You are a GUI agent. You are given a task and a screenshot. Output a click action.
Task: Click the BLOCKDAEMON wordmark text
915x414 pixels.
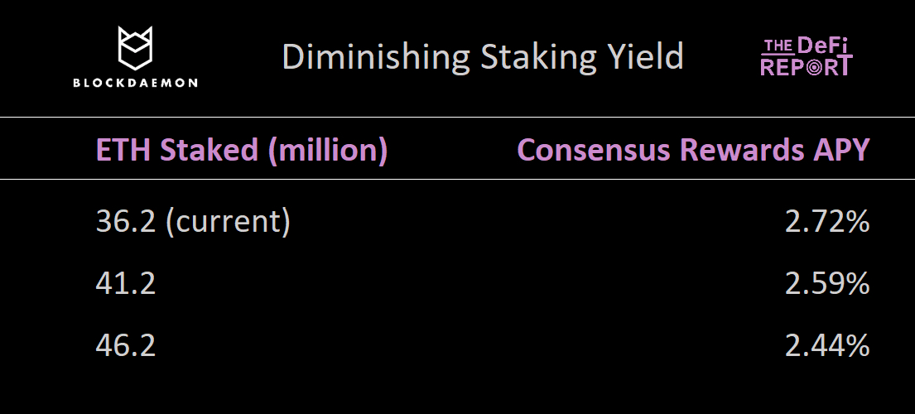tap(135, 83)
